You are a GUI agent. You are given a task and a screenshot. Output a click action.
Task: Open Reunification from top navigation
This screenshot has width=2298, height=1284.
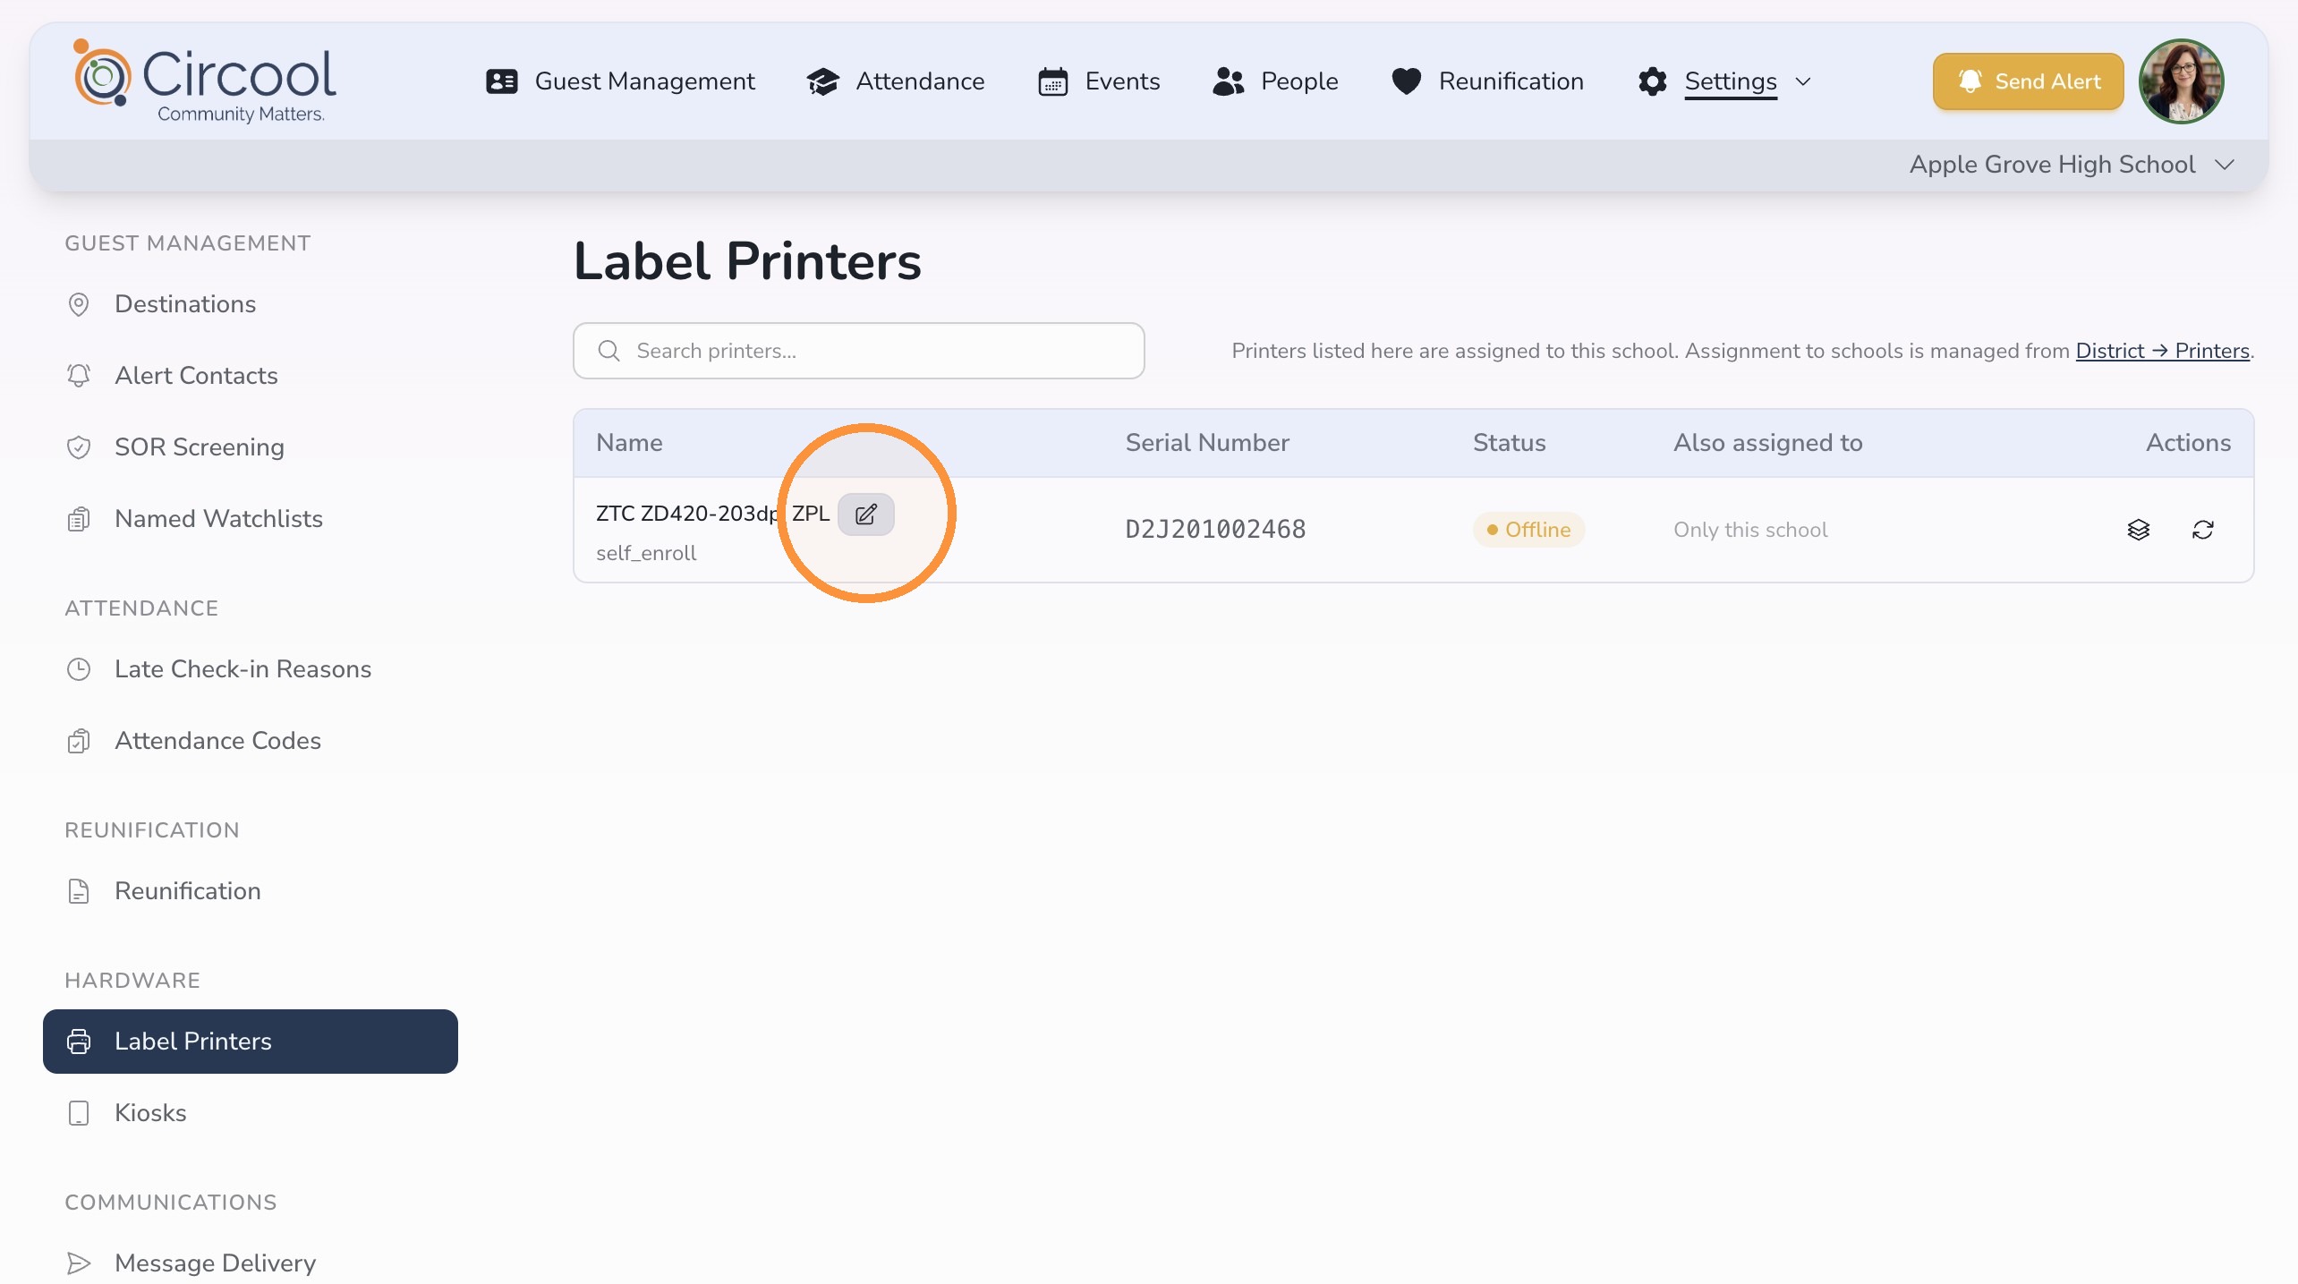(x=1487, y=81)
